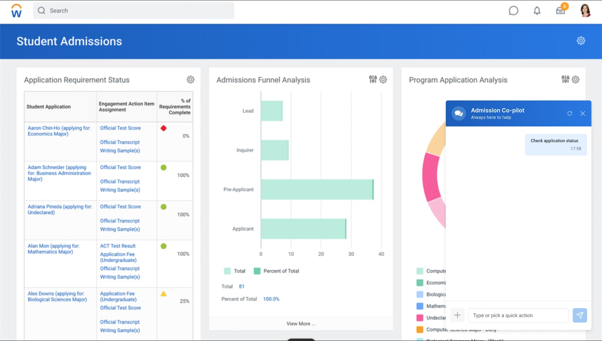
Task: Send the chat message
Action: [x=580, y=315]
